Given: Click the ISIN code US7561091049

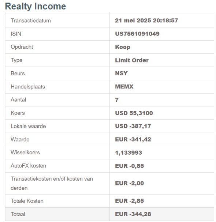Looking at the screenshot, I should [x=137, y=34].
